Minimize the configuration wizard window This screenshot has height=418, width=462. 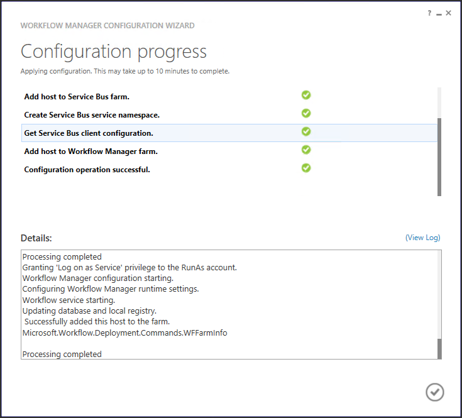(x=439, y=13)
